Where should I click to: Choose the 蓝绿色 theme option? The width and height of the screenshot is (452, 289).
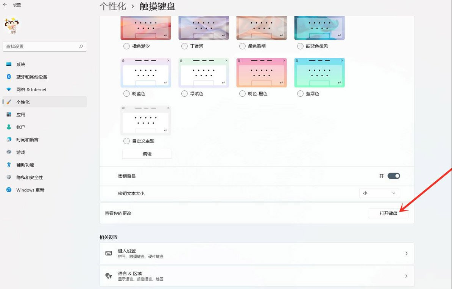[x=300, y=94]
